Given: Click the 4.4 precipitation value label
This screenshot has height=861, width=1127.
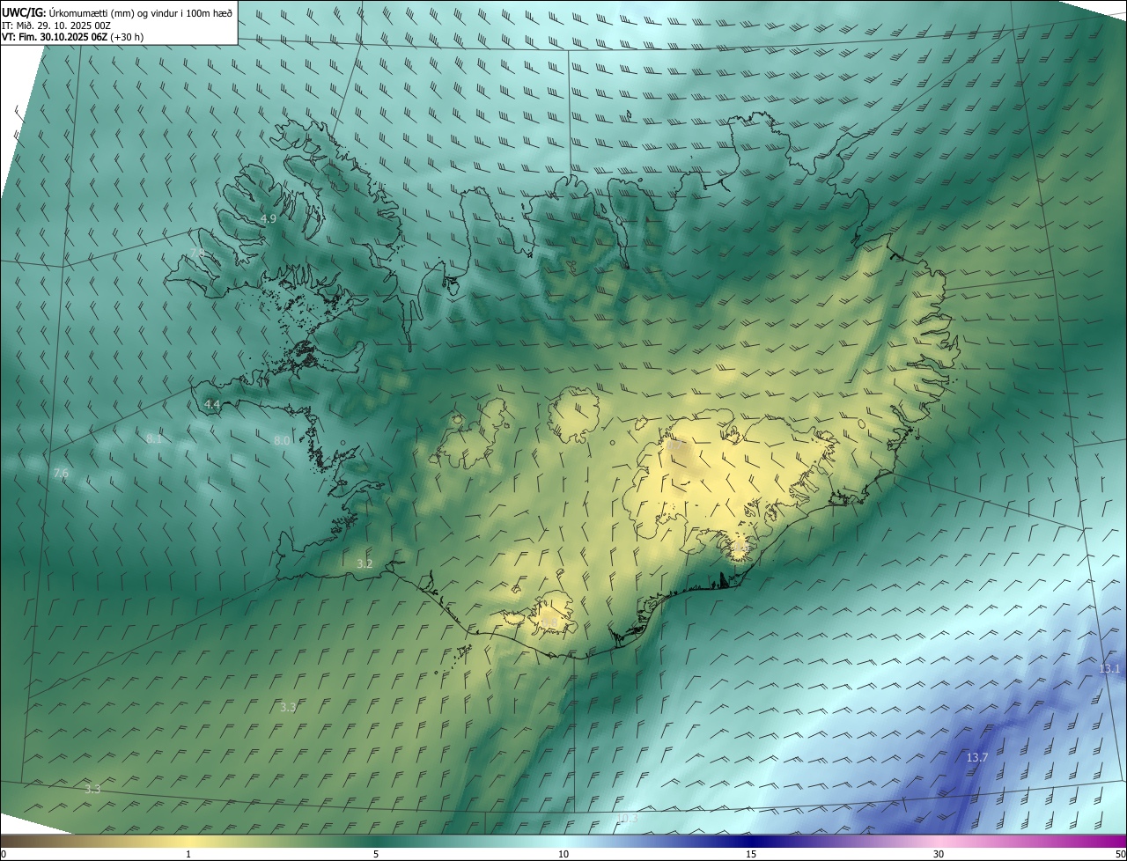Looking at the screenshot, I should tap(211, 405).
